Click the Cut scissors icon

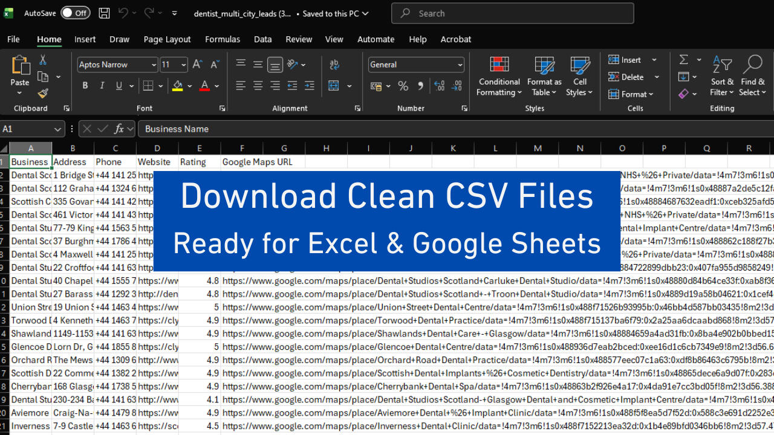pos(43,60)
